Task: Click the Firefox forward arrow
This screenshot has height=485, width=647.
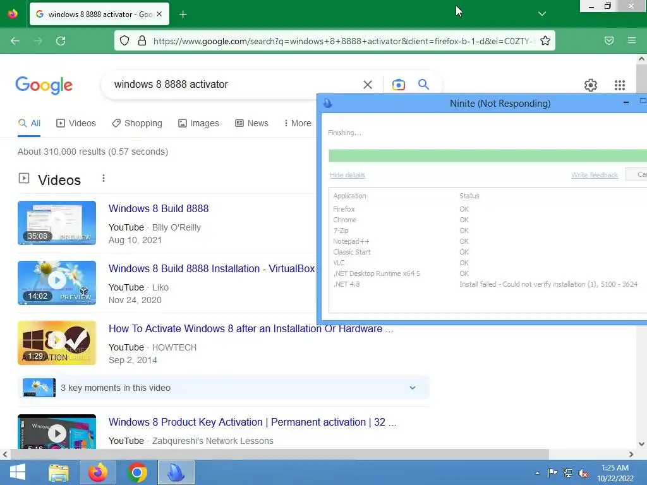Action: tap(38, 41)
